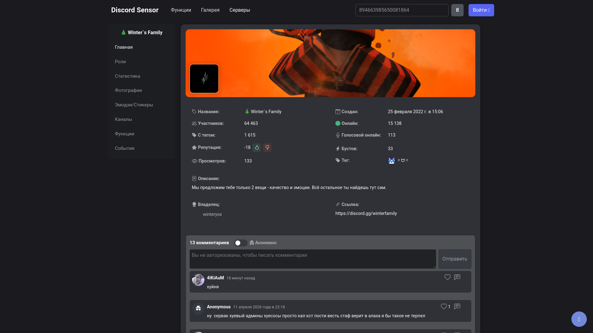Click the boosts value 33
The height and width of the screenshot is (333, 593).
pyautogui.click(x=390, y=149)
